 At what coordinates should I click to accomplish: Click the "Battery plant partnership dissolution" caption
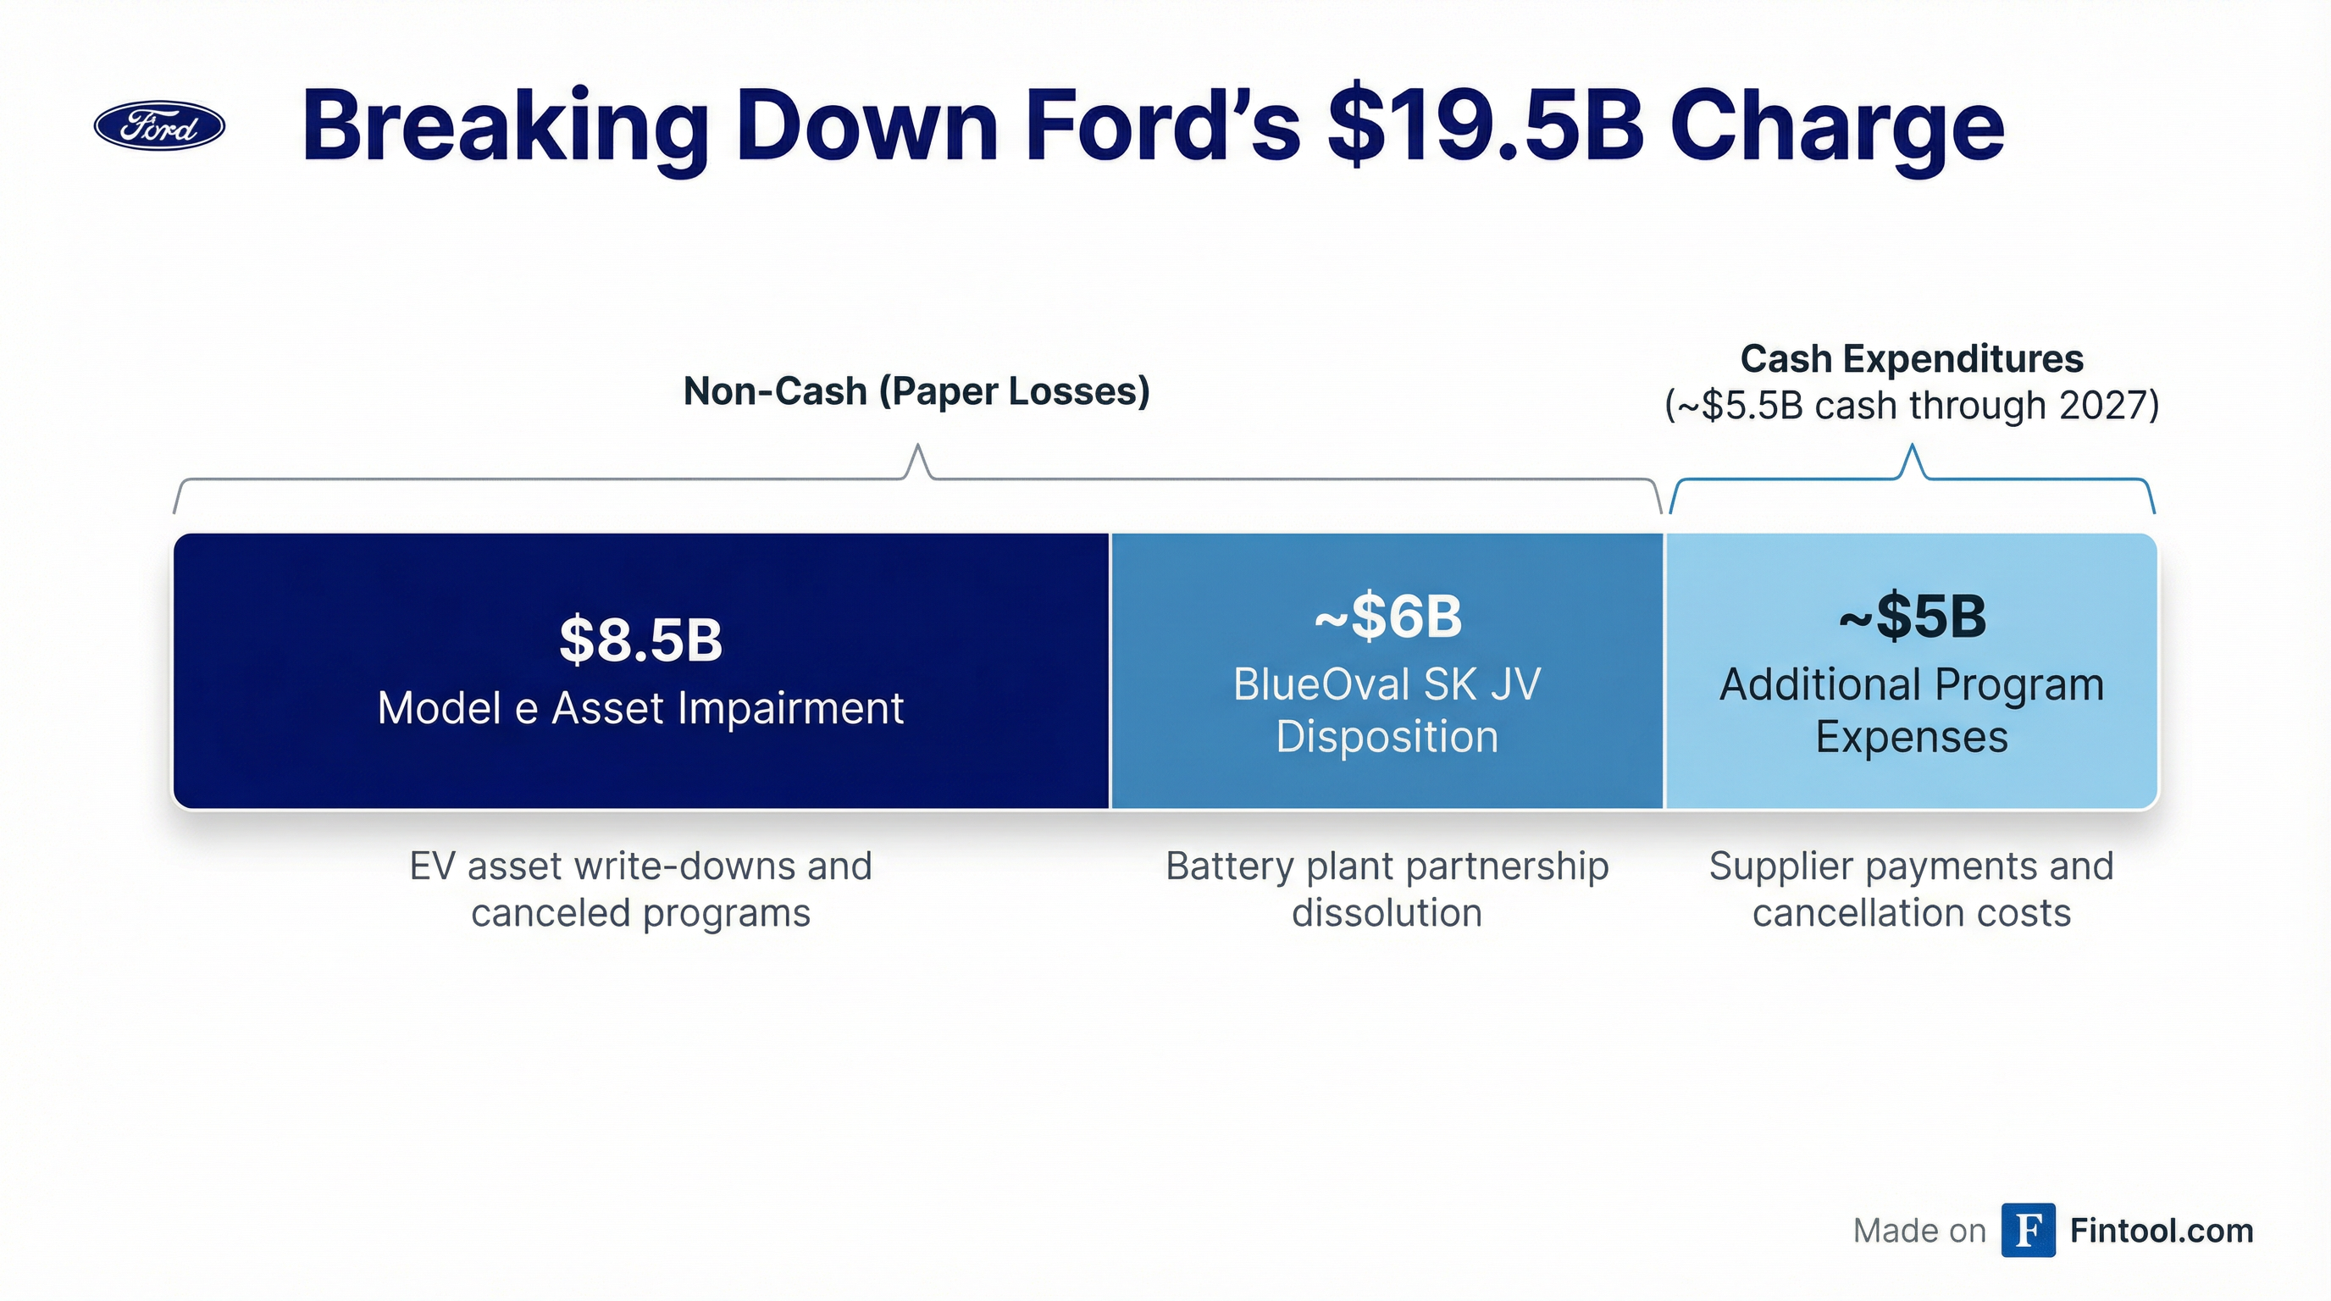click(1387, 889)
